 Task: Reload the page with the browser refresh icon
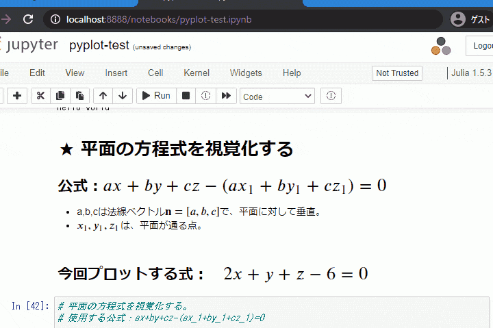pyautogui.click(x=28, y=19)
